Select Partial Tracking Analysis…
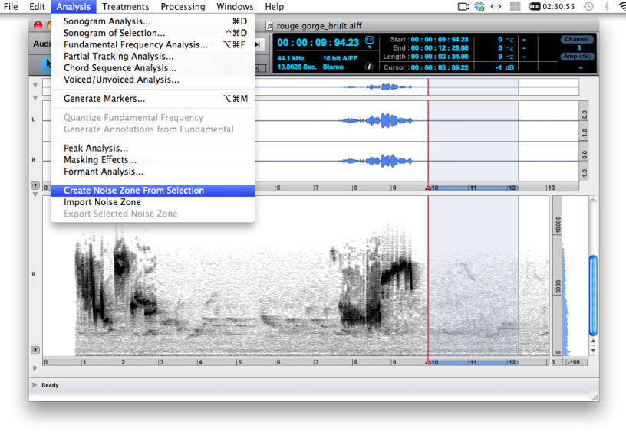Image resolution: width=626 pixels, height=441 pixels. (153, 56)
